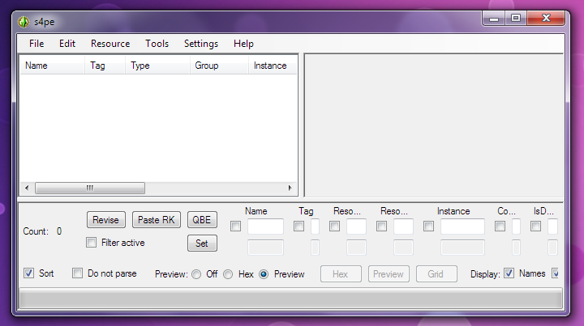Toggle the Display Names checkbox
Image resolution: width=584 pixels, height=326 pixels.
coord(509,273)
